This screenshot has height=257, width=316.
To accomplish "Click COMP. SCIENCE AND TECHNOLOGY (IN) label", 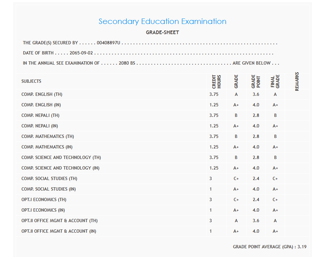I will [60, 168].
